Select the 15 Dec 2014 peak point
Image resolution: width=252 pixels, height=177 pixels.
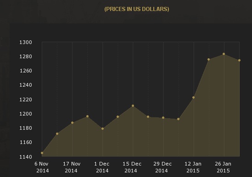pyautogui.click(x=133, y=105)
